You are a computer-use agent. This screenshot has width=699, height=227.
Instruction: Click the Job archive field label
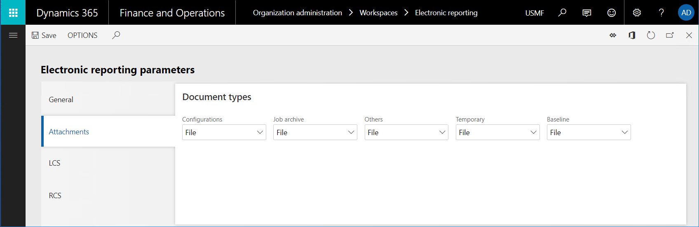point(289,119)
